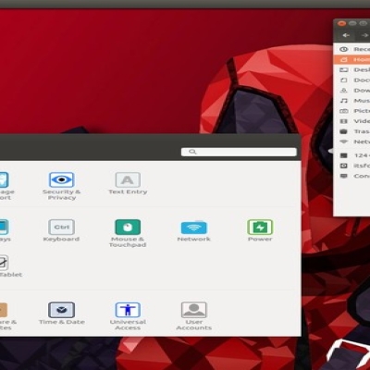Open Security & Privacy settings
370x370 pixels.
(61, 186)
